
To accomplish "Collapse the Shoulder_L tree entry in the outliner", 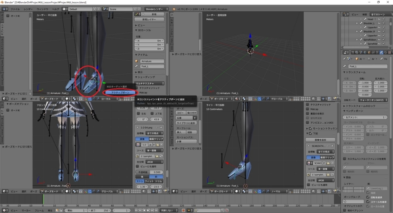I will pyautogui.click(x=357, y=23).
